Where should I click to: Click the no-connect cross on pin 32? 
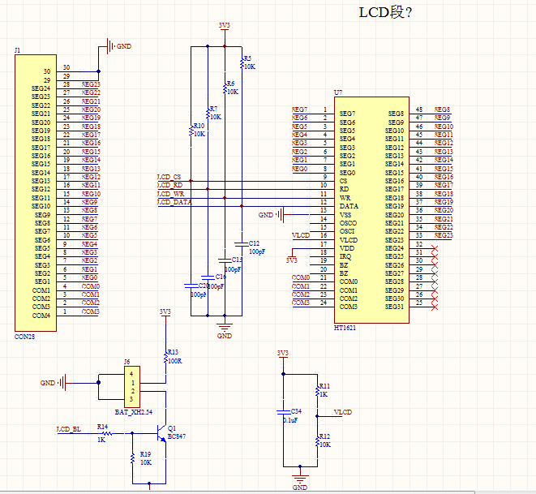(x=435, y=248)
